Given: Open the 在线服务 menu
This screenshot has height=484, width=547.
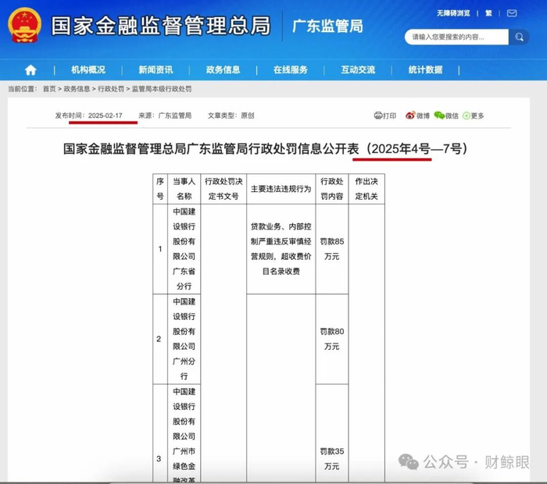Looking at the screenshot, I should pos(291,70).
